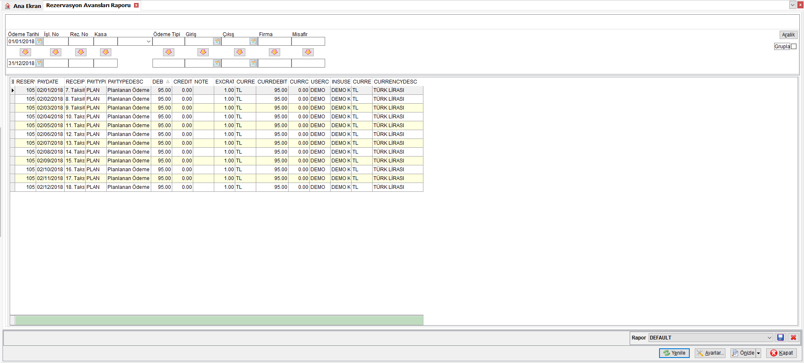
Task: Click the copy-down arrow under Firma
Action: tap(274, 52)
